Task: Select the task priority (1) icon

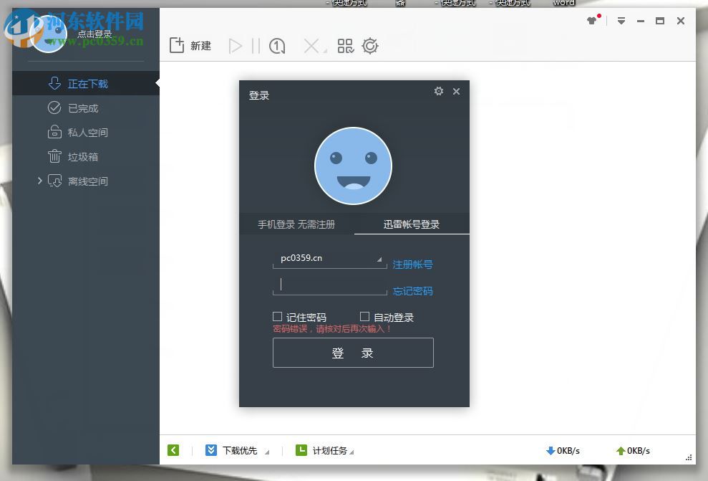Action: coord(276,45)
